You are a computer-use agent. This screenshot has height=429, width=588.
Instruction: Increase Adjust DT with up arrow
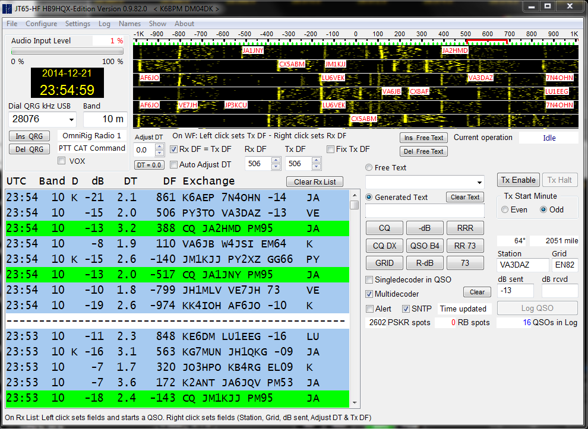(159, 147)
